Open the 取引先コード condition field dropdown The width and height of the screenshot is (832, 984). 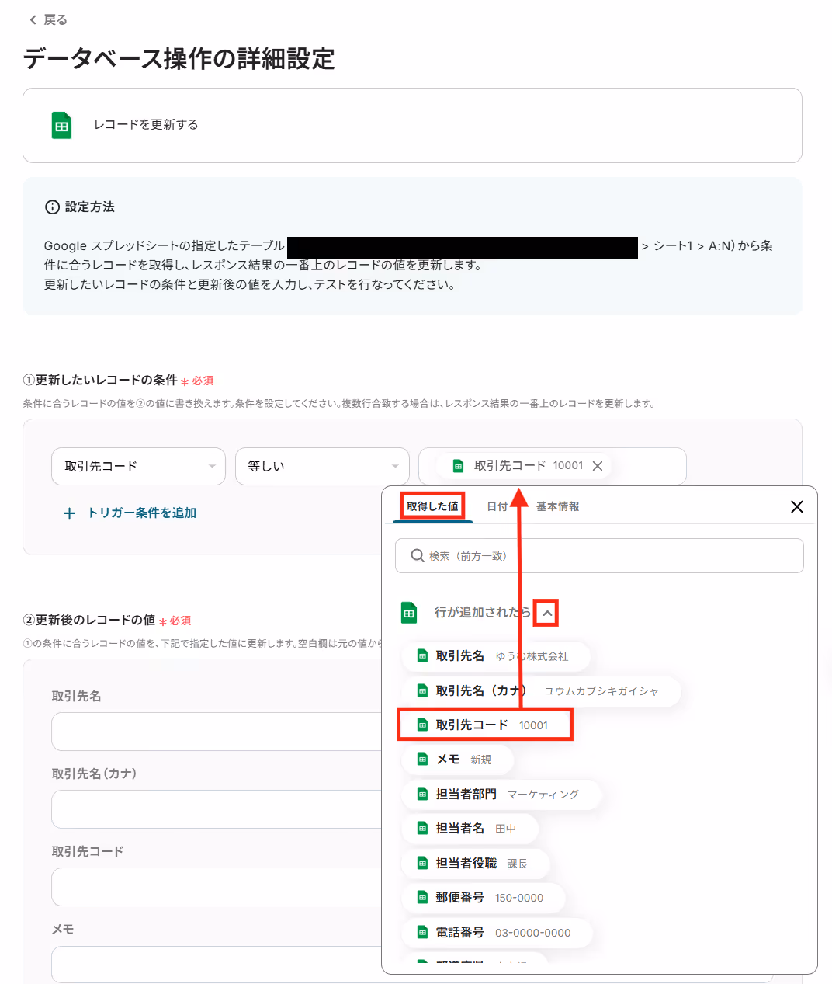pyautogui.click(x=138, y=466)
